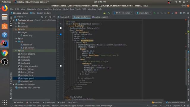Open the Help icon in the dock
This screenshot has height=107, width=190.
click(x=5, y=35)
